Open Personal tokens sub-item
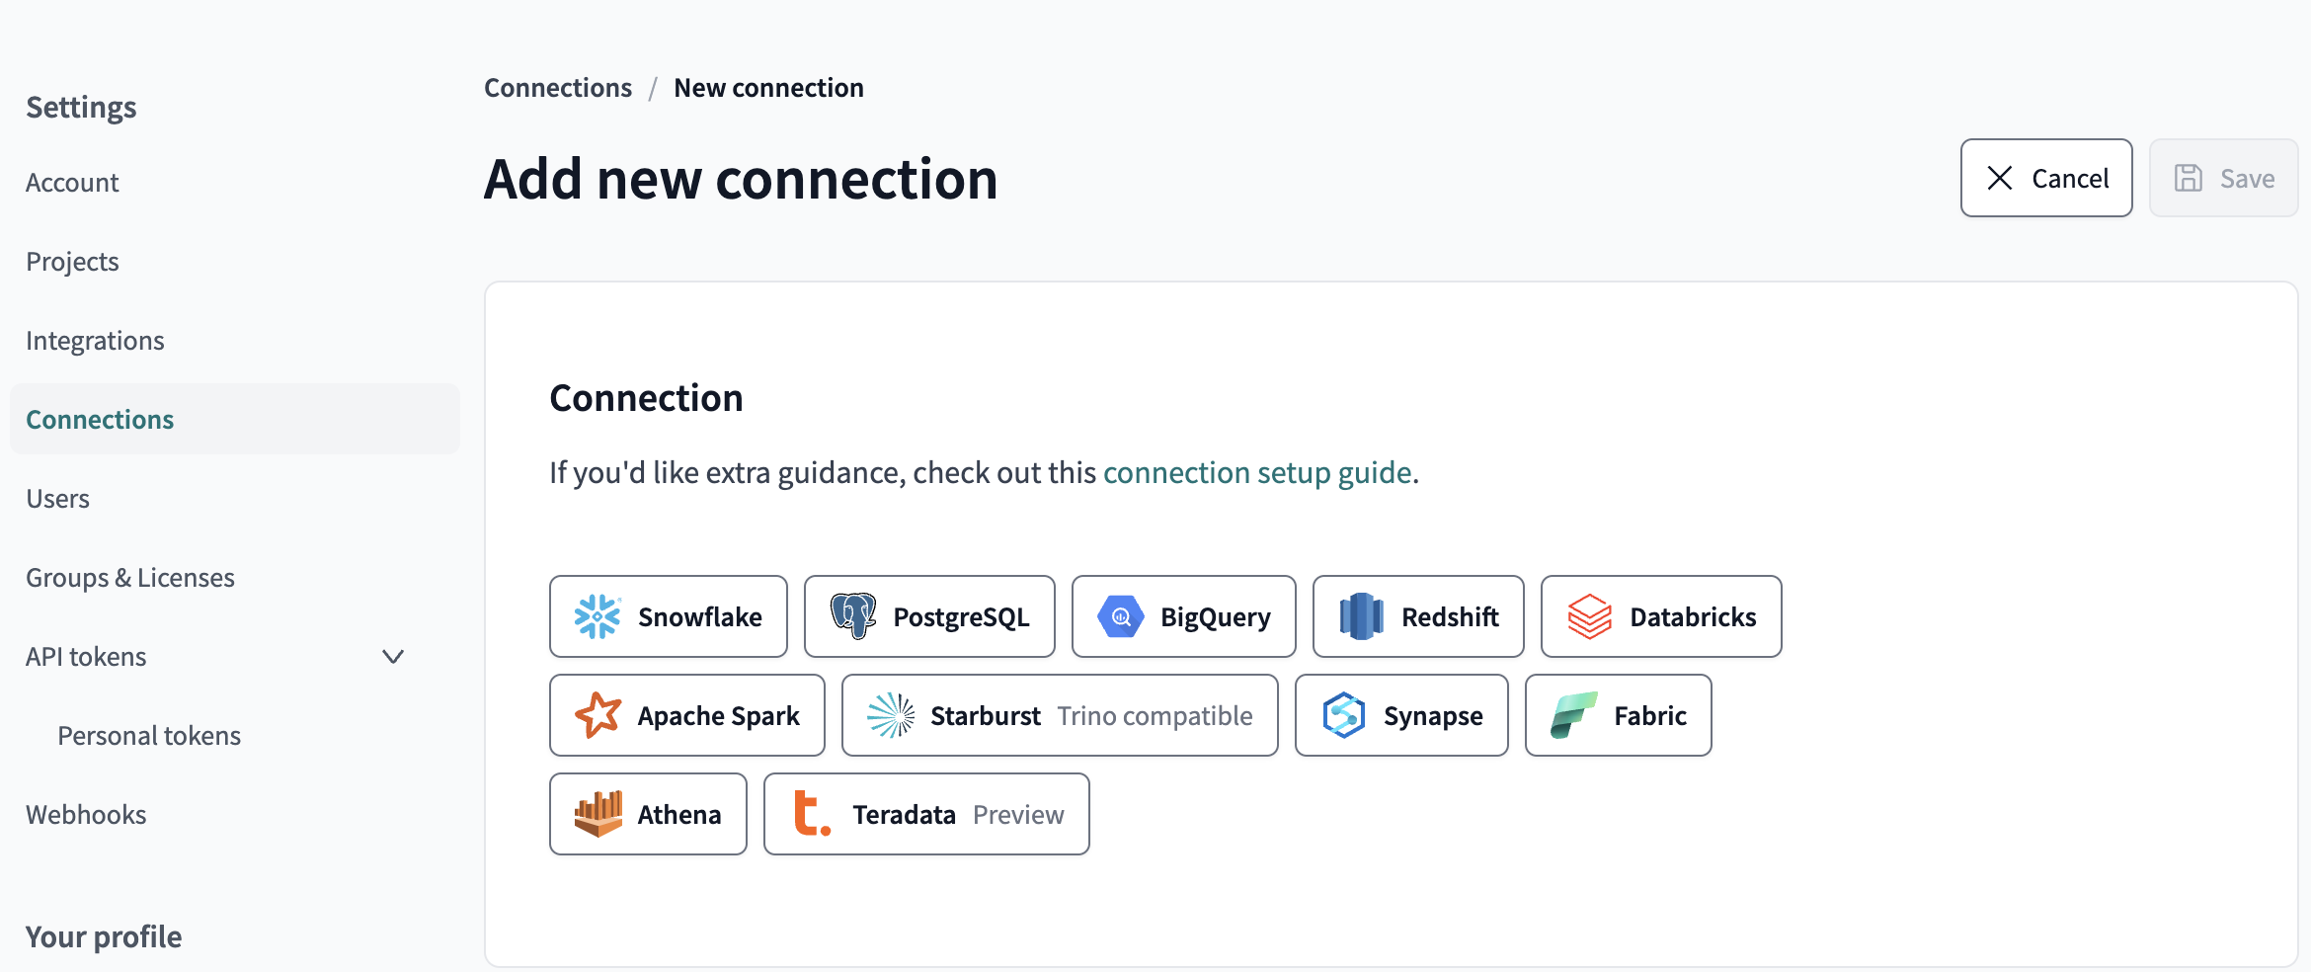The width and height of the screenshot is (2311, 972). click(149, 736)
